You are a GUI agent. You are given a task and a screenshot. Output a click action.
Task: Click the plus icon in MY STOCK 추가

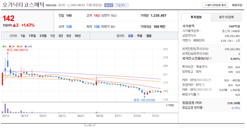[206, 5]
